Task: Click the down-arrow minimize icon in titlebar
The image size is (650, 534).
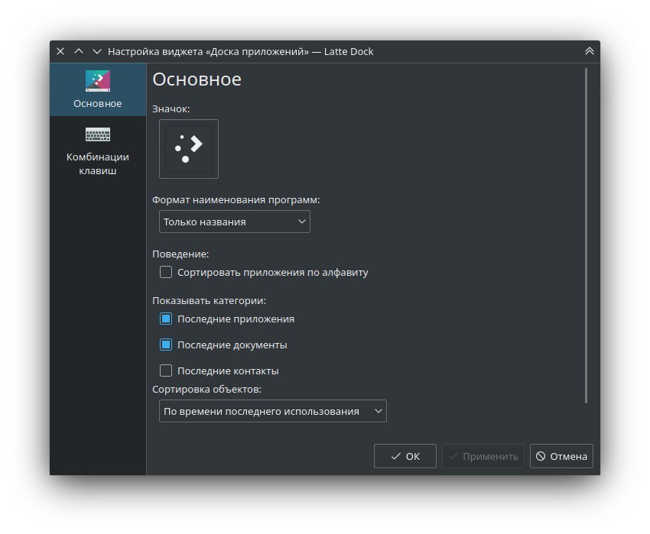Action: 97,51
